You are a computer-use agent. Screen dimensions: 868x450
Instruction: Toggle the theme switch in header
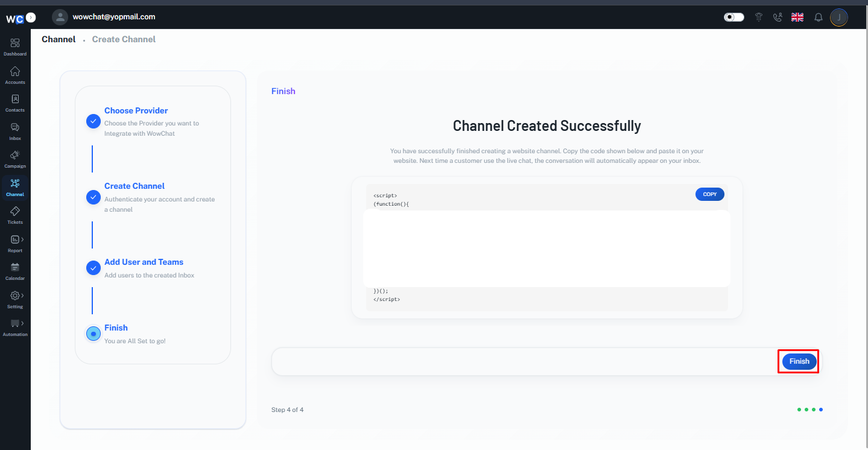(x=734, y=17)
